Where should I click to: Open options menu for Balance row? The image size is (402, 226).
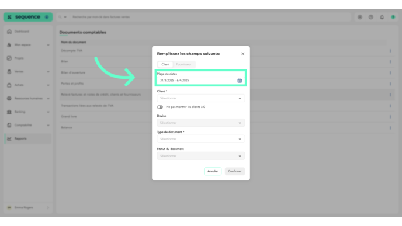click(390, 128)
